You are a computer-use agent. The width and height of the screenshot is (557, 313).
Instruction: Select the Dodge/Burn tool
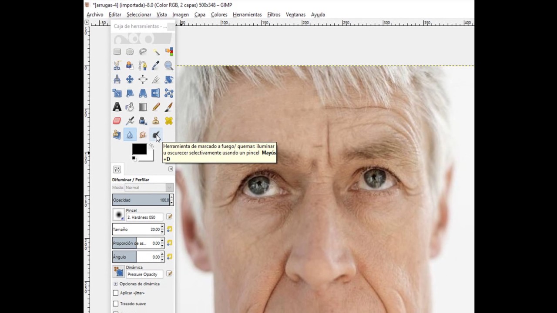tap(156, 135)
